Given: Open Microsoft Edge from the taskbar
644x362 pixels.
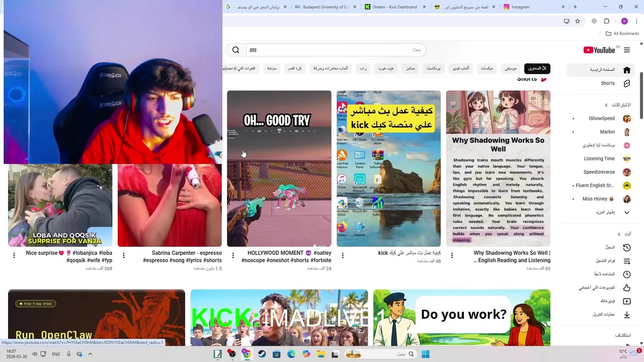Looking at the screenshot, I should [291, 354].
